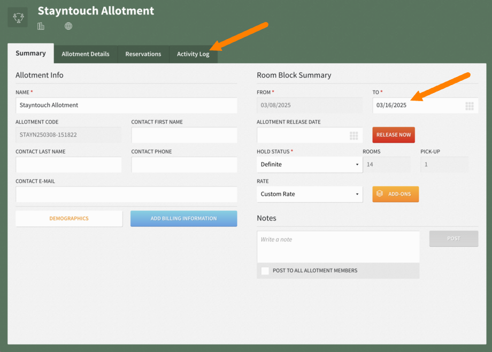Expand the Rate dropdown showing Custom Rate
Viewport: 492px width, 352px height.
click(310, 194)
